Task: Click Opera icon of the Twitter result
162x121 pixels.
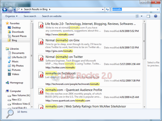Action: click(41, 58)
